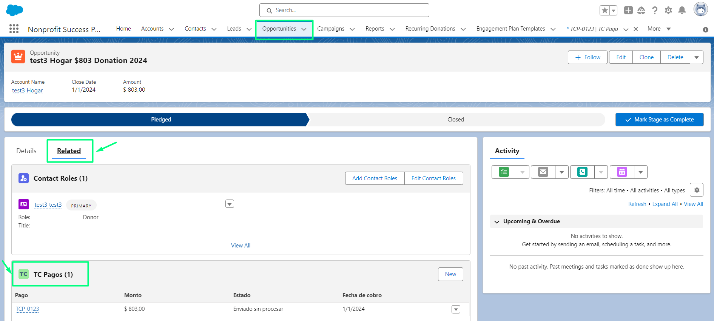
Task: Expand the Leads tab dropdown chevron
Action: point(249,29)
